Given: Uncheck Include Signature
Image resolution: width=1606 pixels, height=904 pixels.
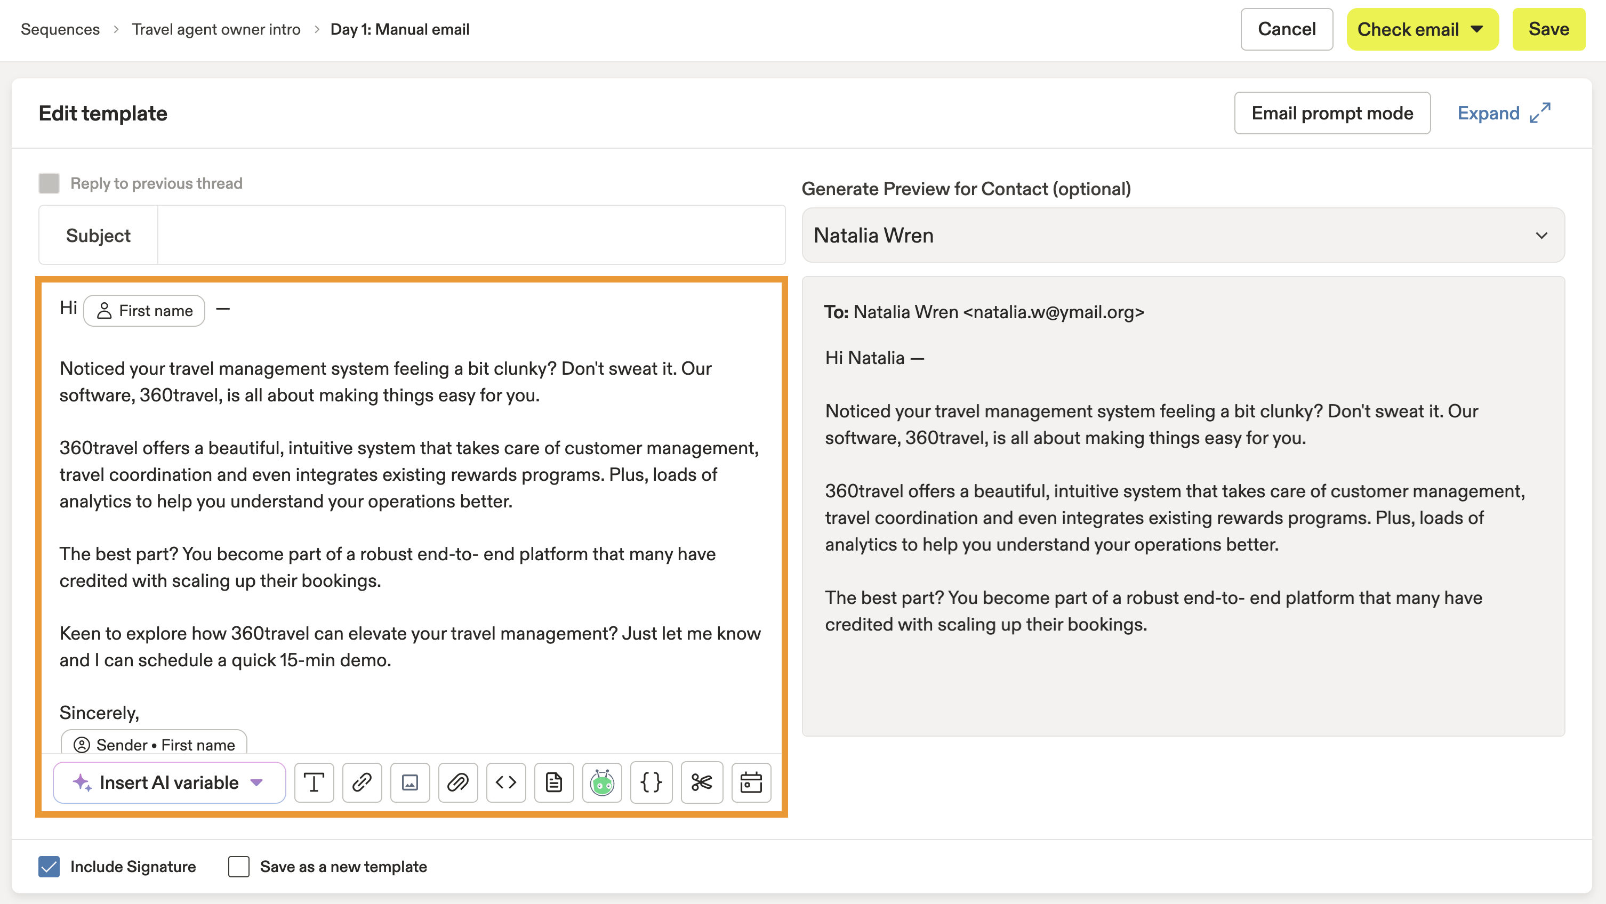Looking at the screenshot, I should tap(49, 866).
